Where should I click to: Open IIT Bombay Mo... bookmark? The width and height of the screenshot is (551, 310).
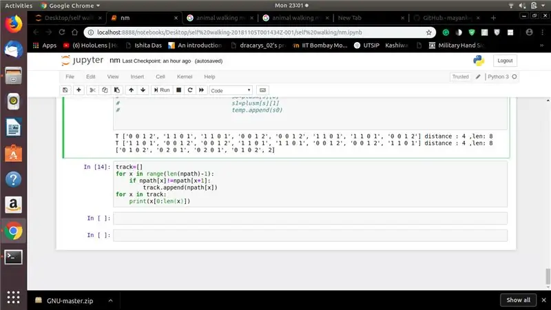tap(320, 45)
